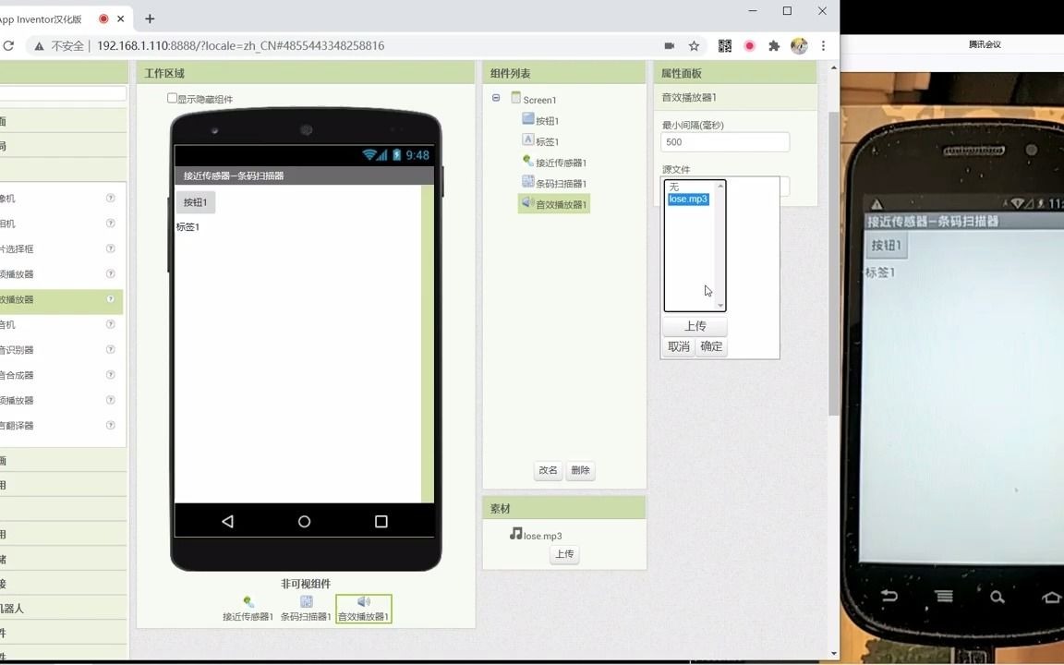The height and width of the screenshot is (665, 1064).
Task: Collapse Screen1 in the 组件列表 tree
Action: pos(496,99)
